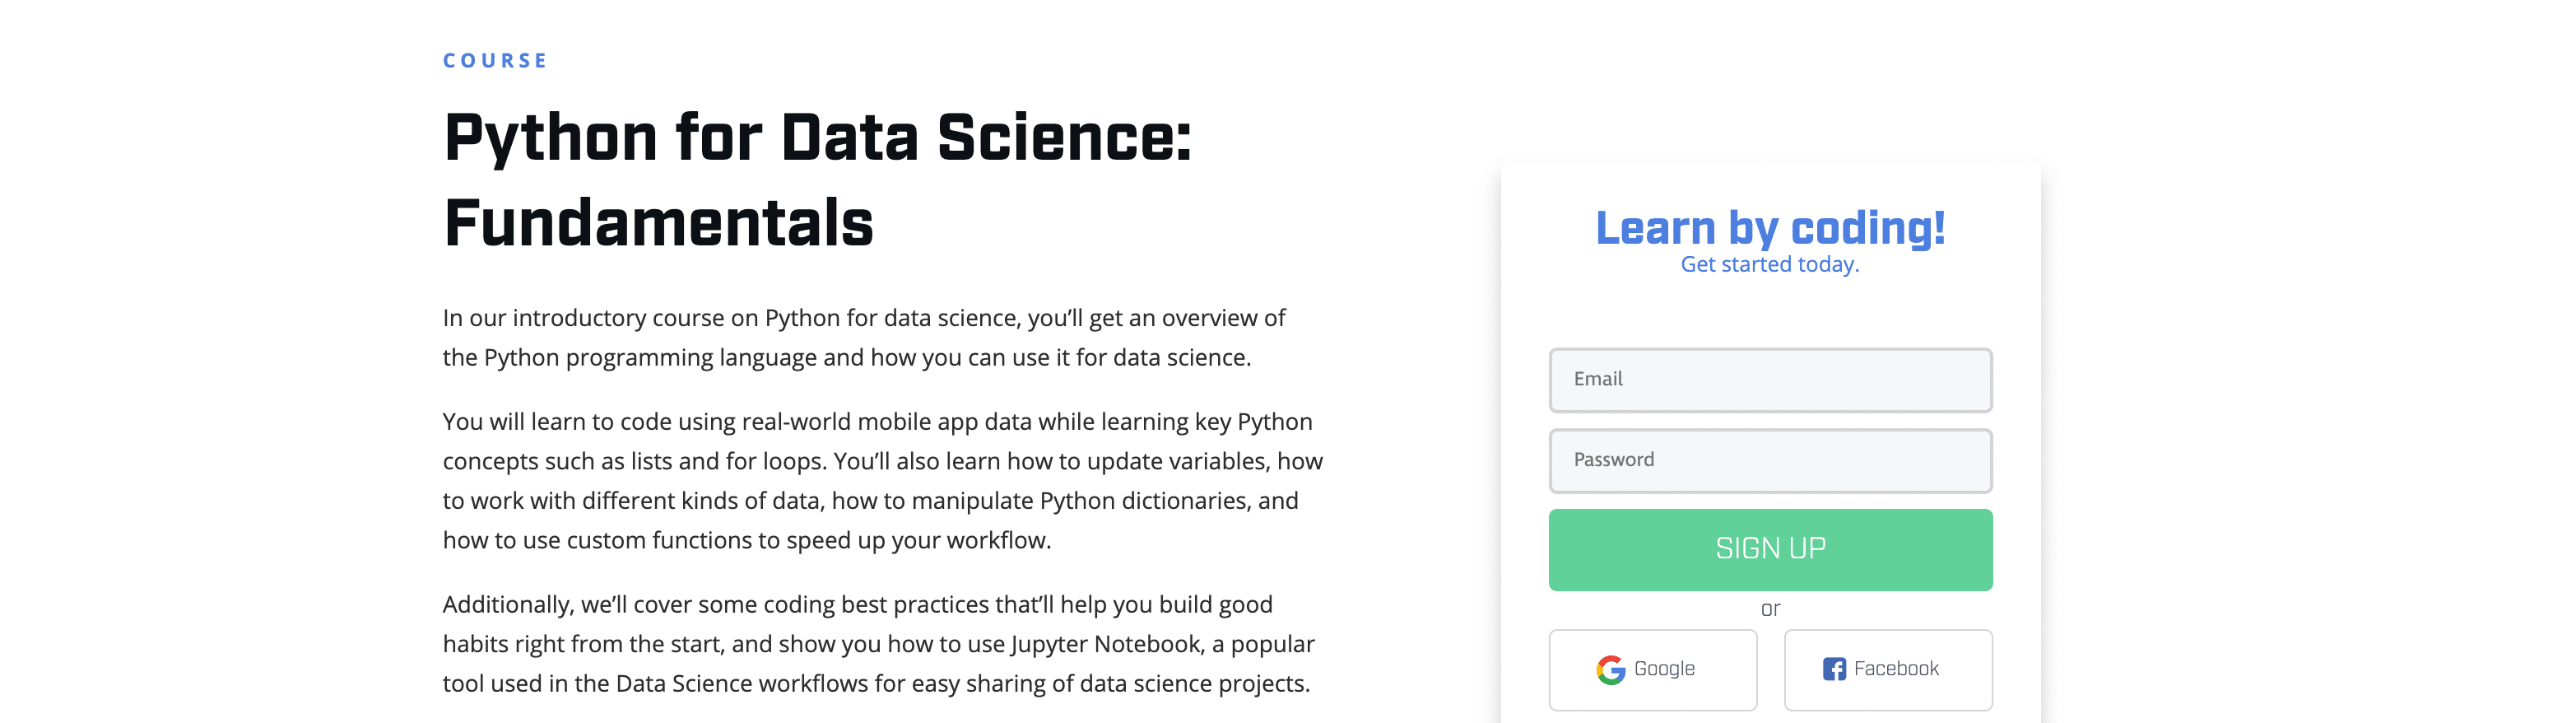Viewport: 2576px width, 723px height.
Task: Sign up with the Google button
Action: [1652, 669]
